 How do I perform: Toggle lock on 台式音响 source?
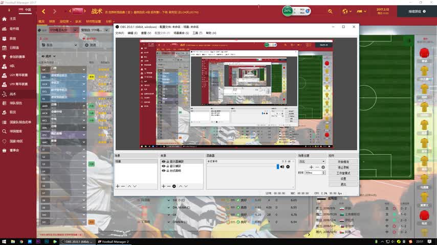168,171
